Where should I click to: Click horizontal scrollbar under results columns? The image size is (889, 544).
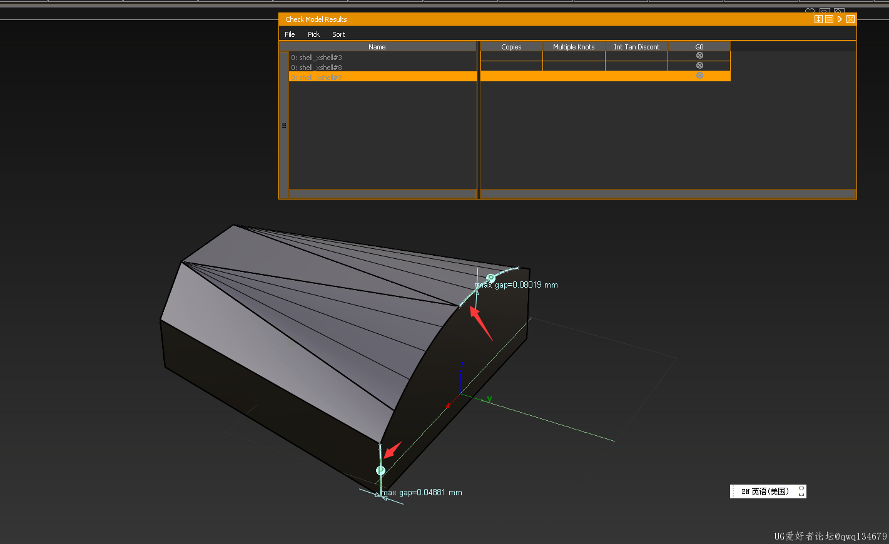click(x=668, y=194)
